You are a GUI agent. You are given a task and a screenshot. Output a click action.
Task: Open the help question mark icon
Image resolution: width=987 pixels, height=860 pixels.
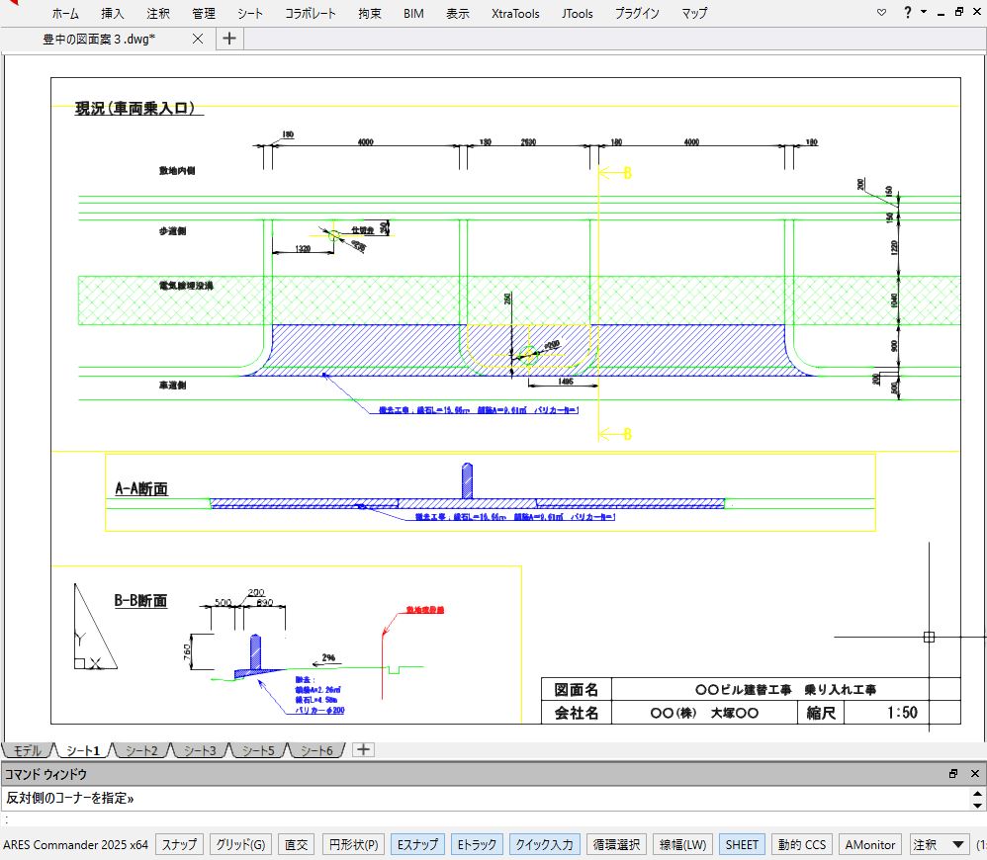tap(907, 13)
